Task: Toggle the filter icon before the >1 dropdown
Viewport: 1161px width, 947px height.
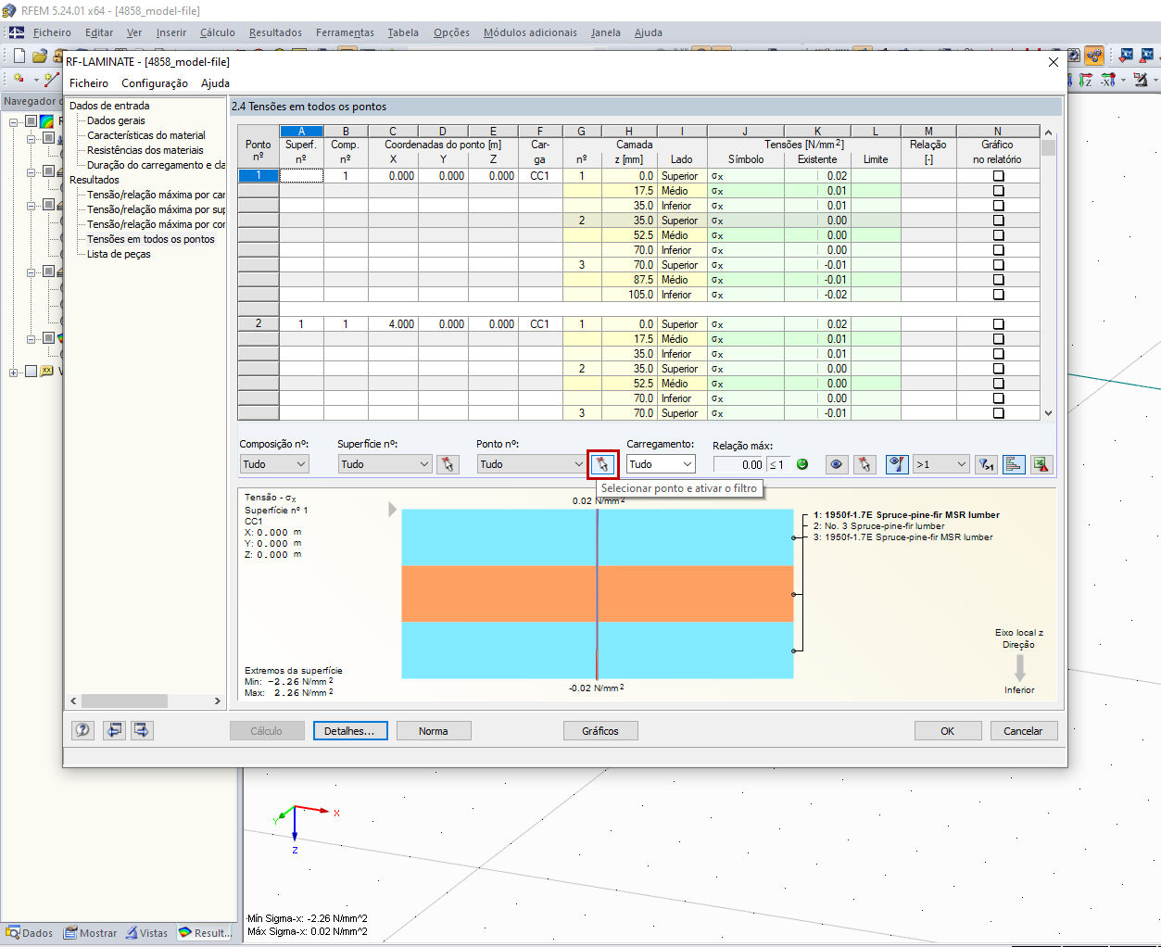Action: [897, 464]
